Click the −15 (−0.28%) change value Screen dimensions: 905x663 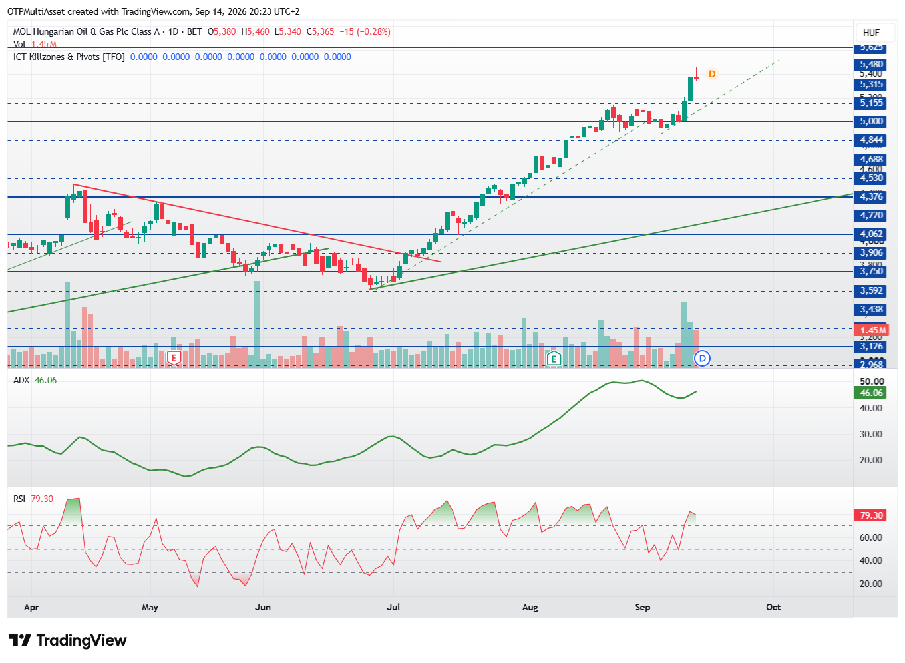(x=365, y=31)
